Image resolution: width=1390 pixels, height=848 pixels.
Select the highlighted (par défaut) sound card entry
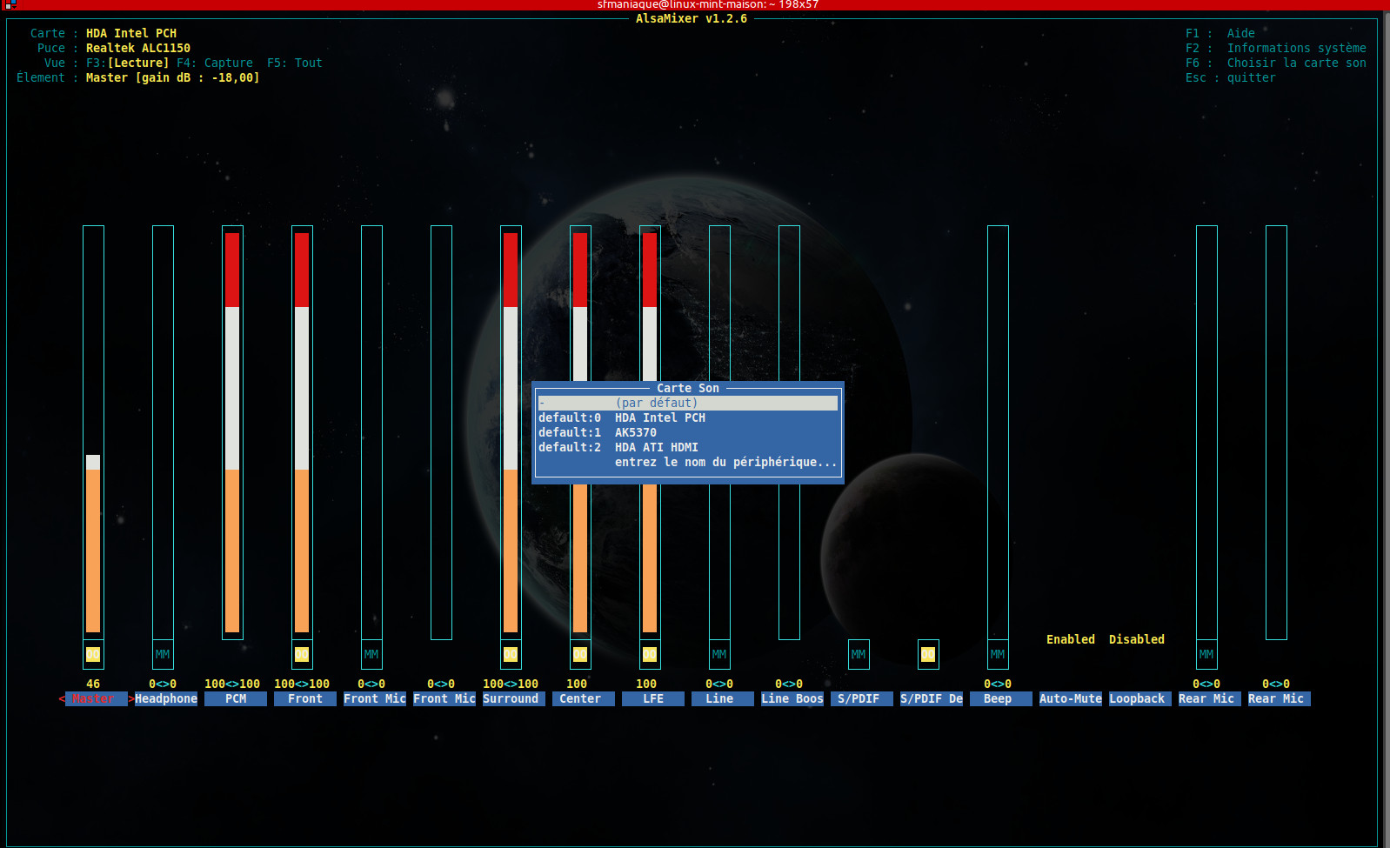(x=687, y=404)
